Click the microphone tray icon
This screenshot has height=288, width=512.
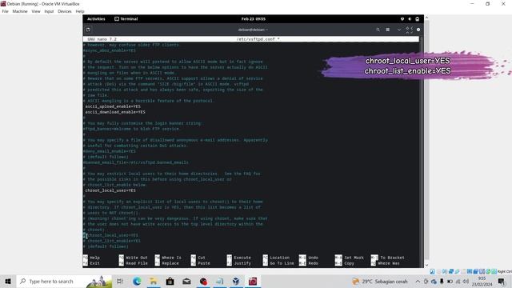pyautogui.click(x=442, y=281)
